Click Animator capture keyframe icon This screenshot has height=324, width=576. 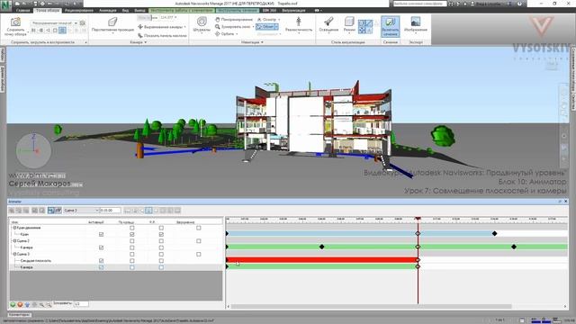[51, 211]
